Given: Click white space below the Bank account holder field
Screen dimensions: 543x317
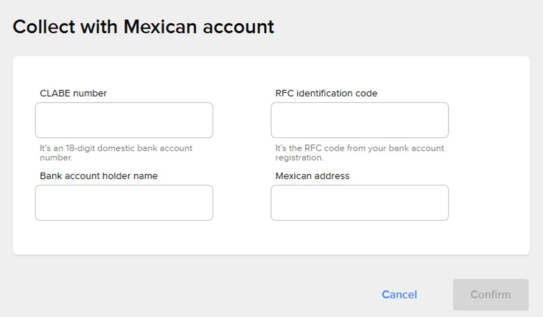Looking at the screenshot, I should pyautogui.click(x=124, y=237).
